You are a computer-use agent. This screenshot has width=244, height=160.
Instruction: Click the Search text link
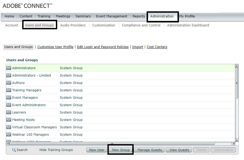[x=22, y=150]
